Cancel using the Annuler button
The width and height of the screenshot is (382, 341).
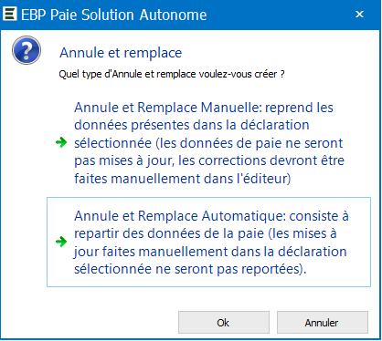(323, 323)
